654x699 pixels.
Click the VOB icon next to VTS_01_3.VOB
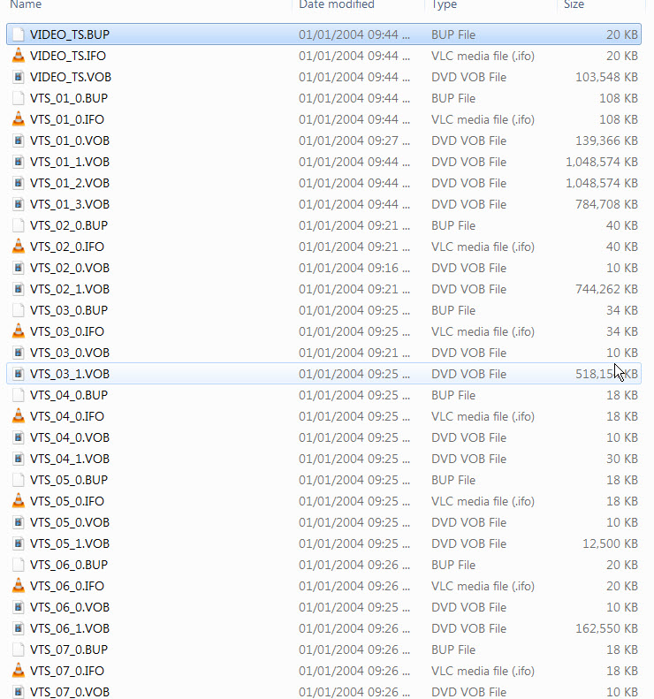19,204
